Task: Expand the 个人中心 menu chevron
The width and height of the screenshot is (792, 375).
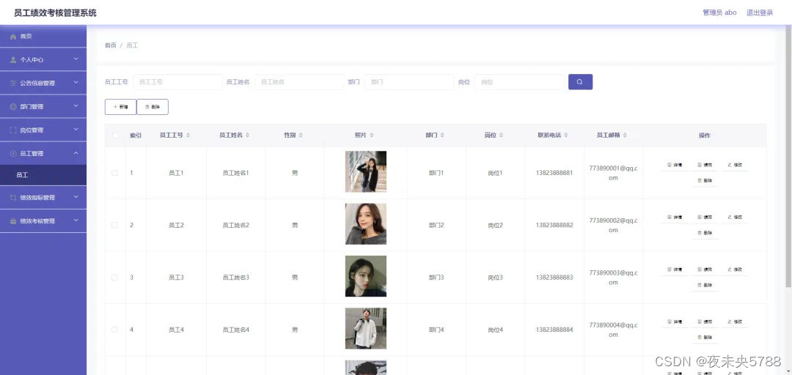Action: [x=76, y=59]
